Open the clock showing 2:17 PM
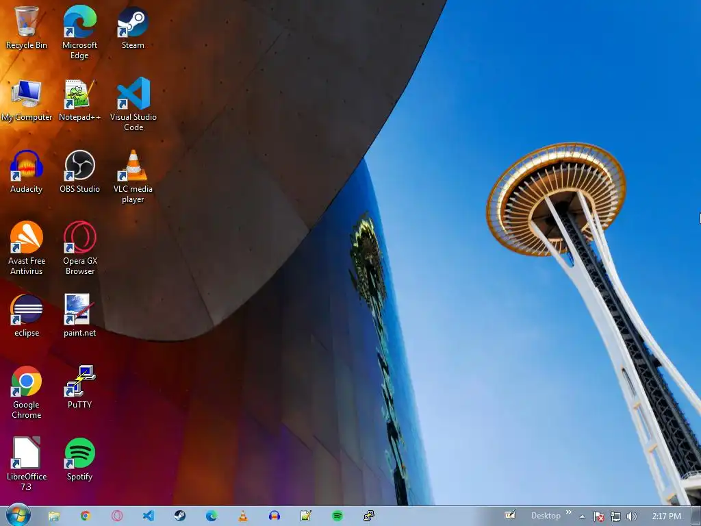The height and width of the screenshot is (526, 701). pos(666,516)
